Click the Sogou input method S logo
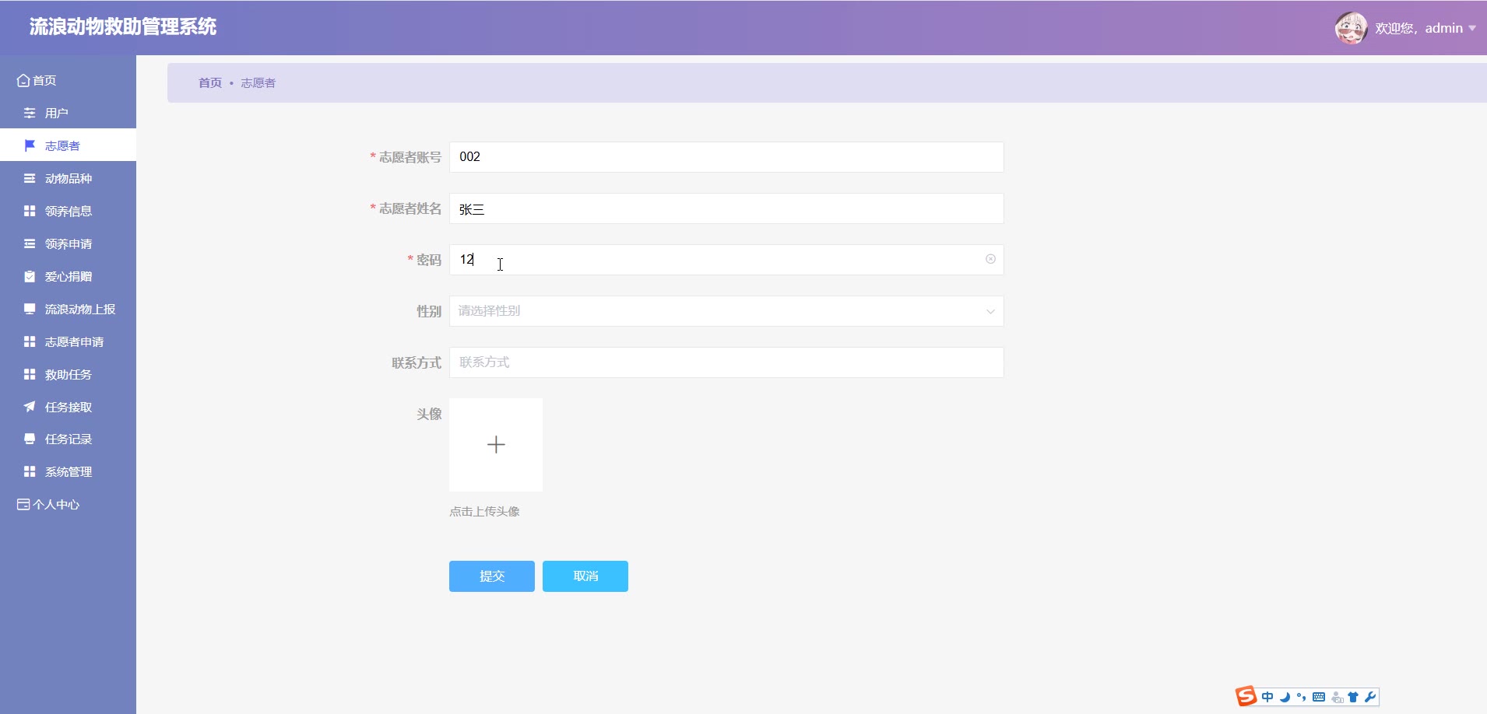Viewport: 1487px width, 714px height. [1246, 696]
